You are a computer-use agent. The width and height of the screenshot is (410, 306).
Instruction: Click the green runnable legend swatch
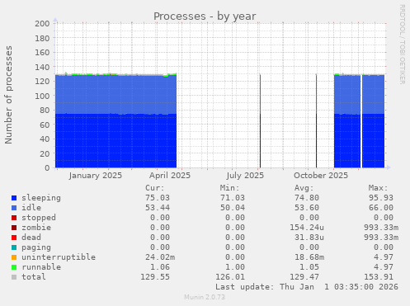click(14, 267)
